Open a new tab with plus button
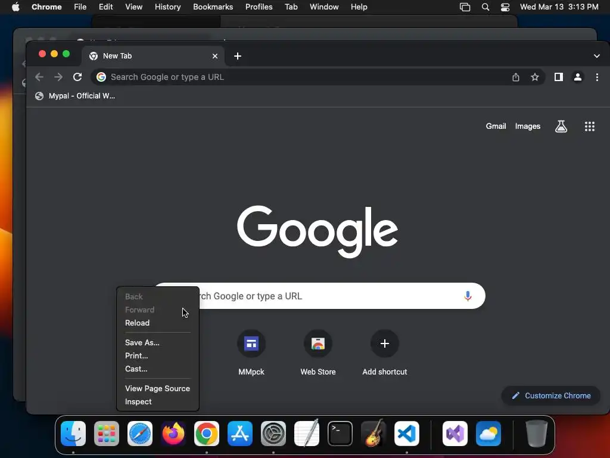Viewport: 610px width, 458px height. coord(238,56)
